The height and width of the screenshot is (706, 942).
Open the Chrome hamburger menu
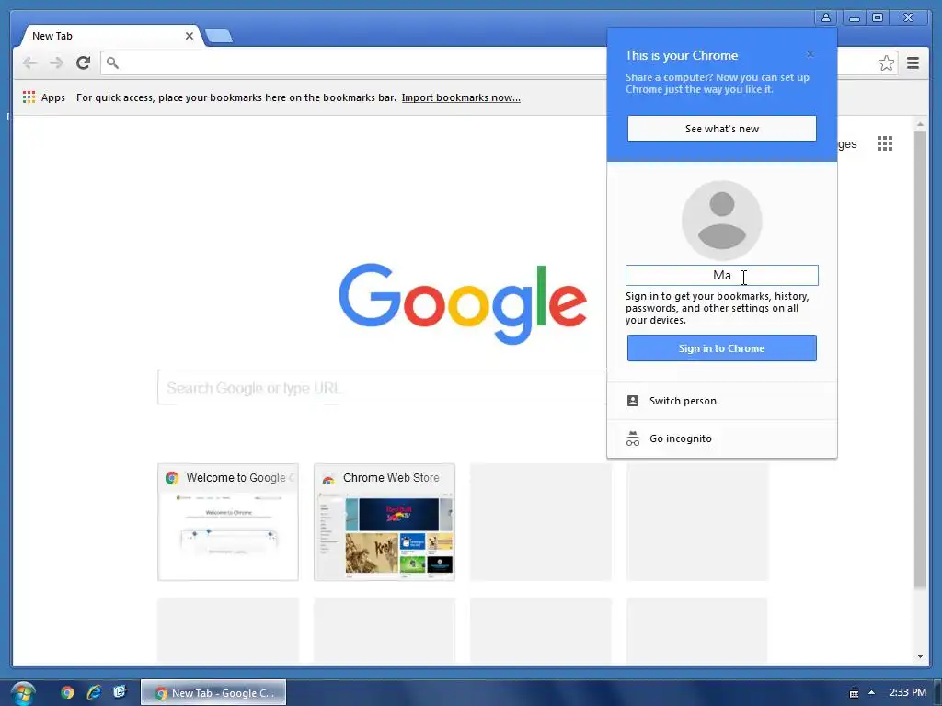913,63
